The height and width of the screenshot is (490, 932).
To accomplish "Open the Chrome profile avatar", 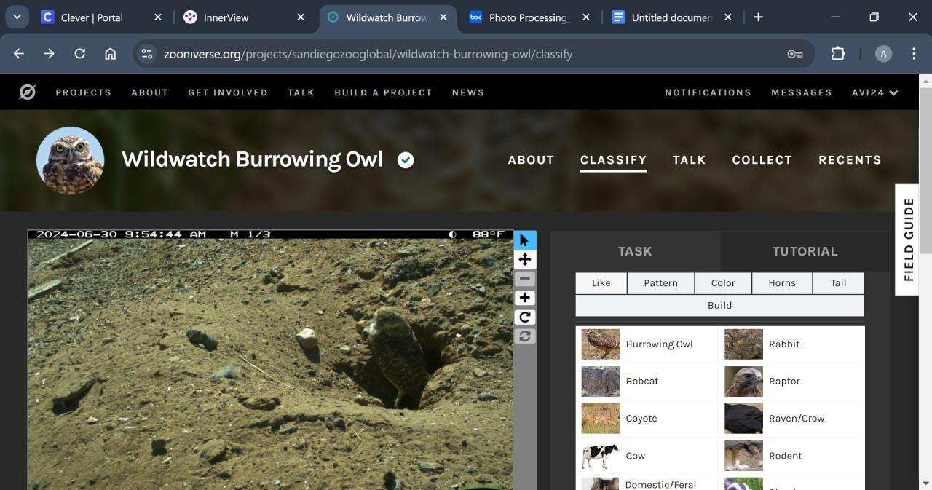I will tap(883, 54).
